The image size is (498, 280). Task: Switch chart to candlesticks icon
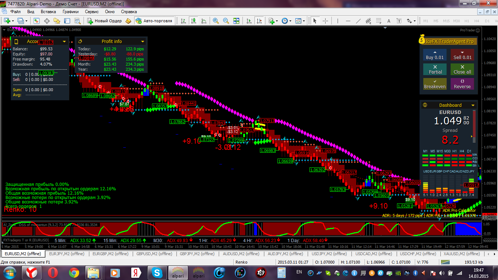coord(193,21)
